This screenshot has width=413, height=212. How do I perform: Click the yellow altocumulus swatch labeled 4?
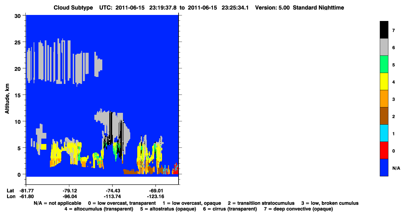tap(384, 81)
